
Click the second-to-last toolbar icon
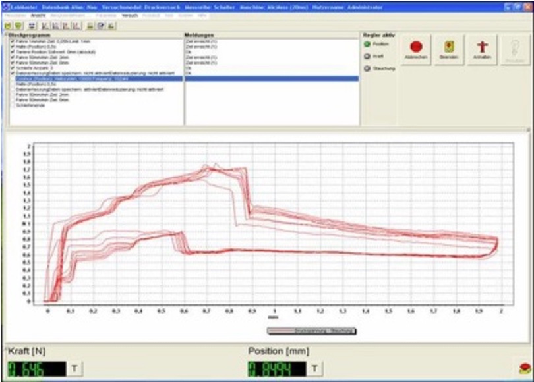[x=101, y=26]
